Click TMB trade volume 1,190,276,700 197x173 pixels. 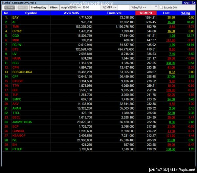(125, 27)
